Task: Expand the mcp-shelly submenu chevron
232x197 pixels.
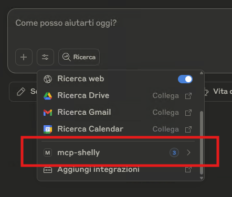Action: (x=188, y=152)
